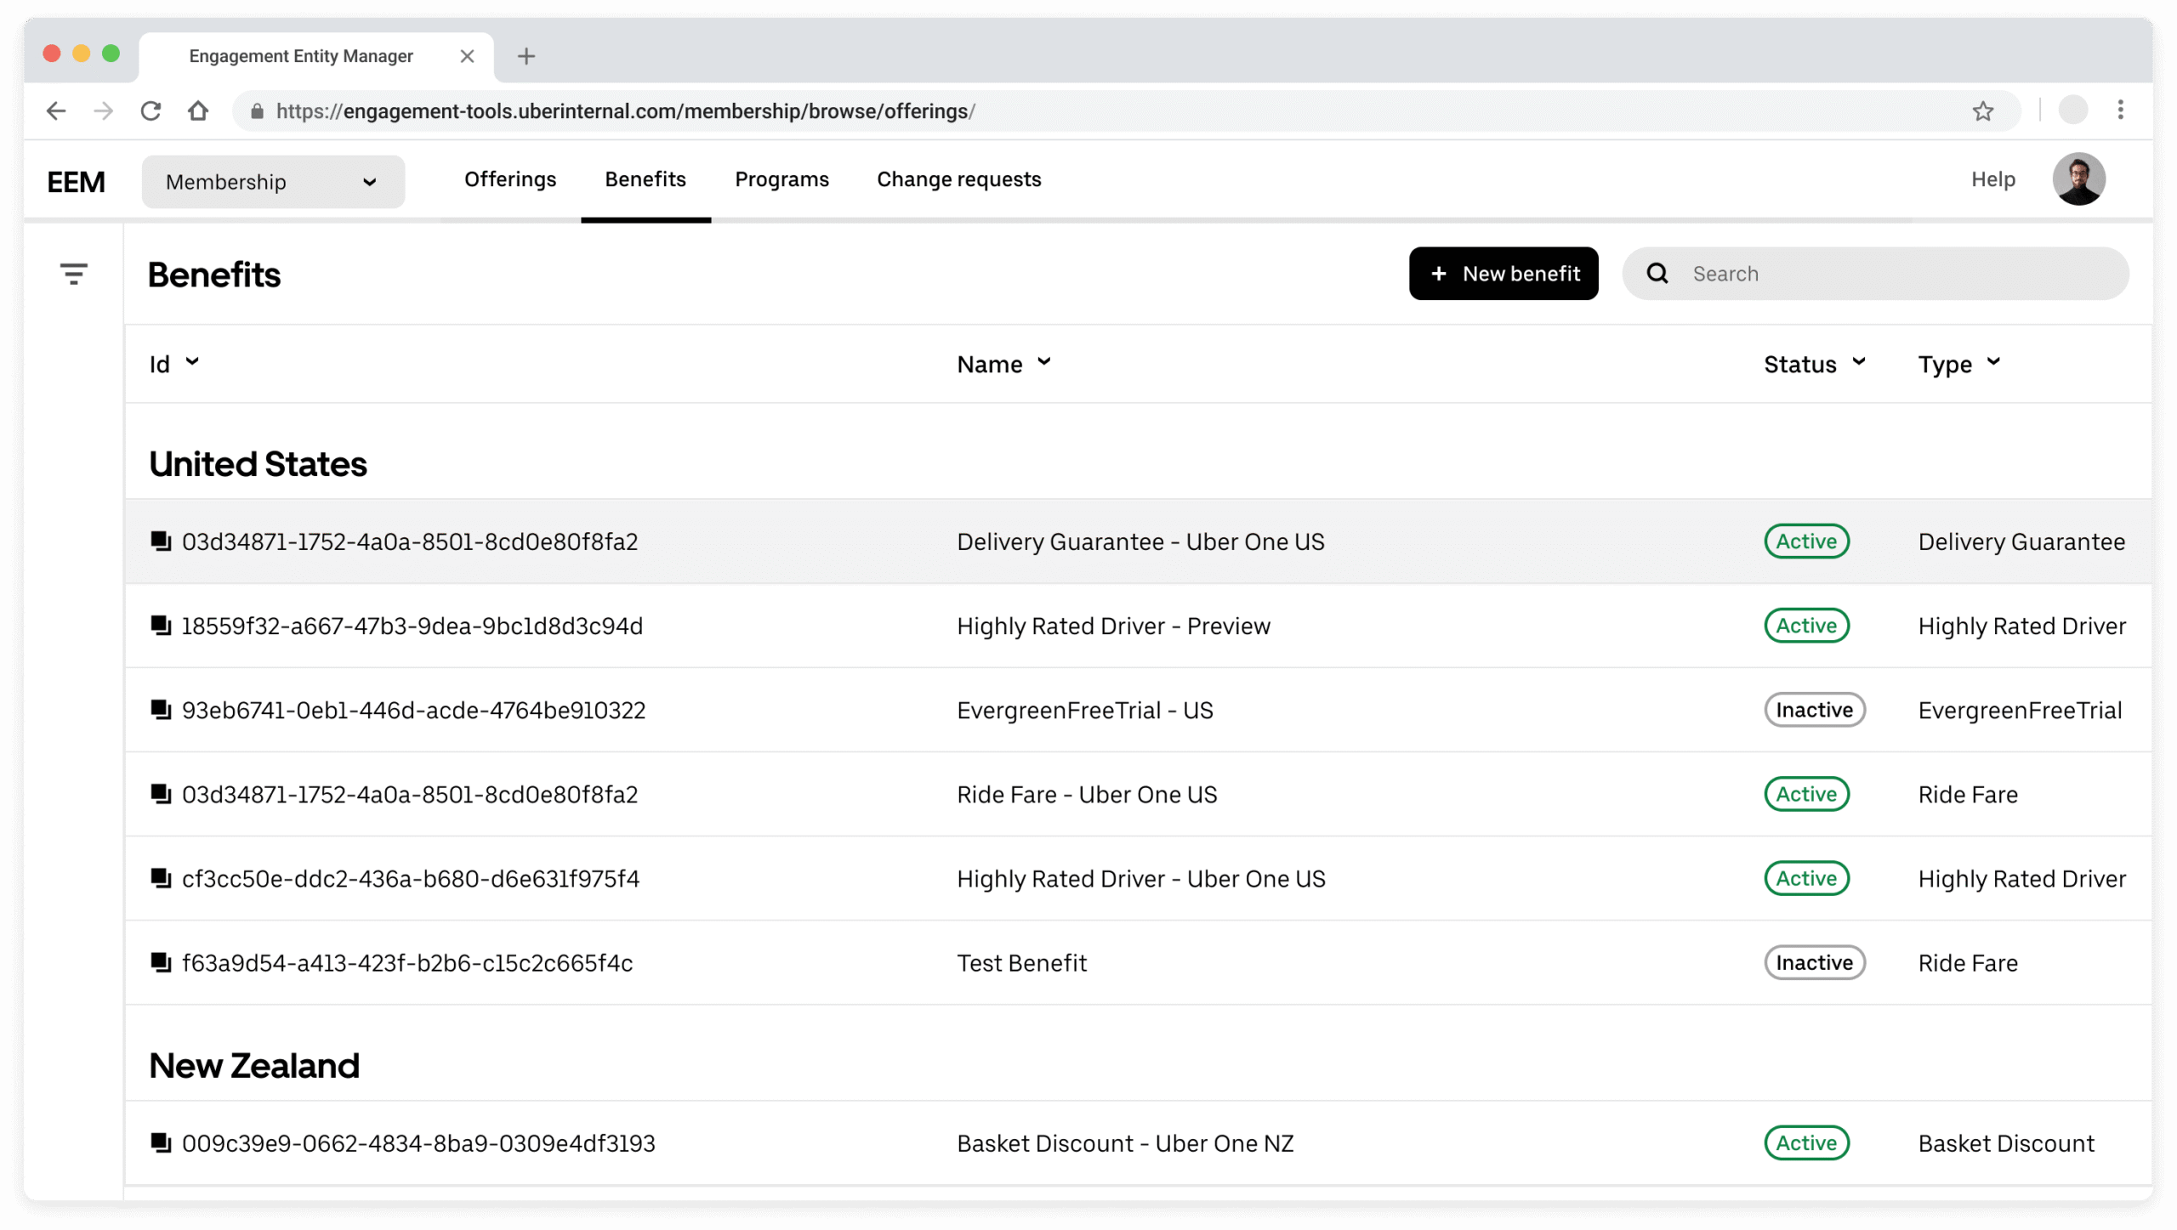Open the Help link
The image size is (2177, 1230).
coord(1992,179)
